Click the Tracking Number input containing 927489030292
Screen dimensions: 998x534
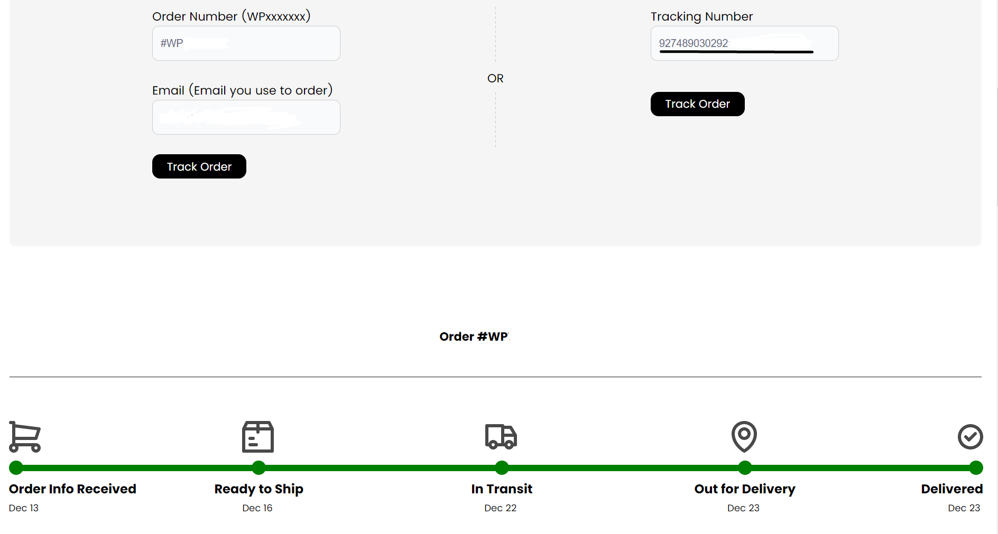744,43
